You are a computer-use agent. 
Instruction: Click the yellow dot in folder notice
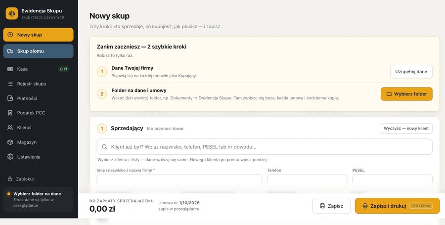click(x=9, y=194)
